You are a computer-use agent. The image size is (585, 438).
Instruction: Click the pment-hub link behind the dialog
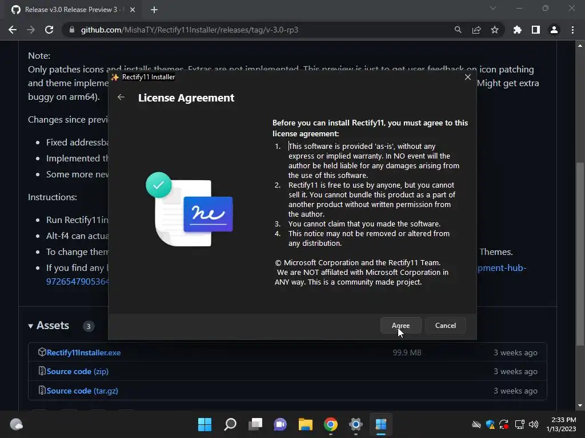pyautogui.click(x=502, y=268)
